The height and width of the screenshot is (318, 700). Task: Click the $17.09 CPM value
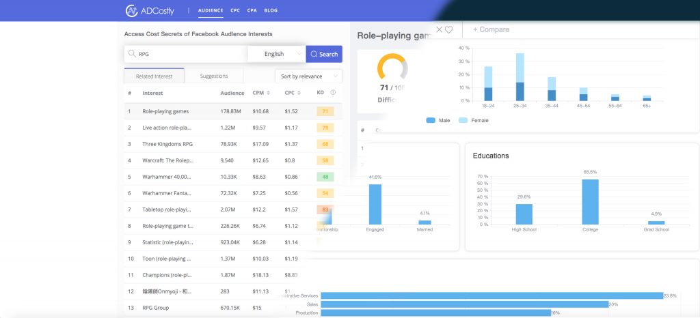pyautogui.click(x=260, y=144)
